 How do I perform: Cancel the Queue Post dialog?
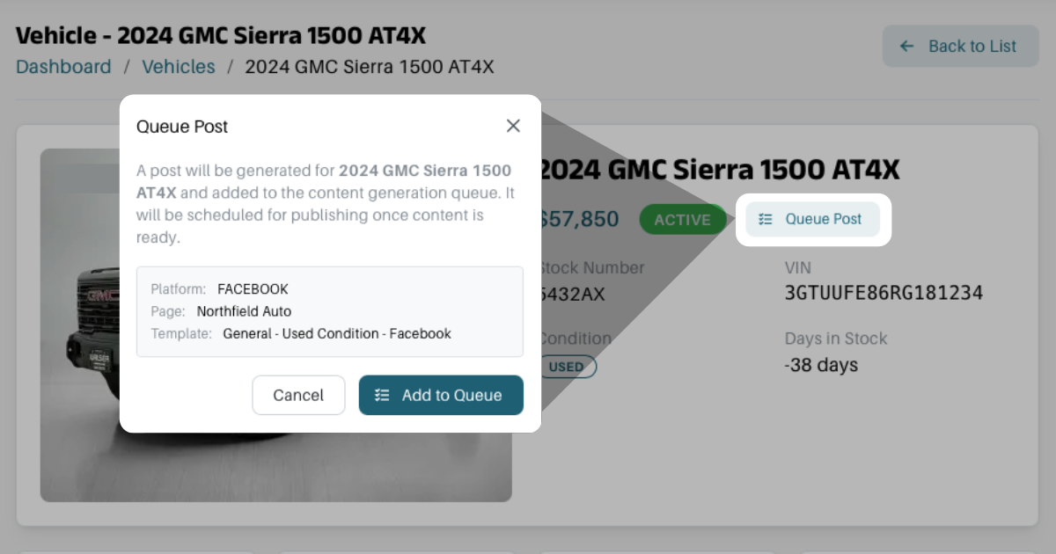point(298,395)
